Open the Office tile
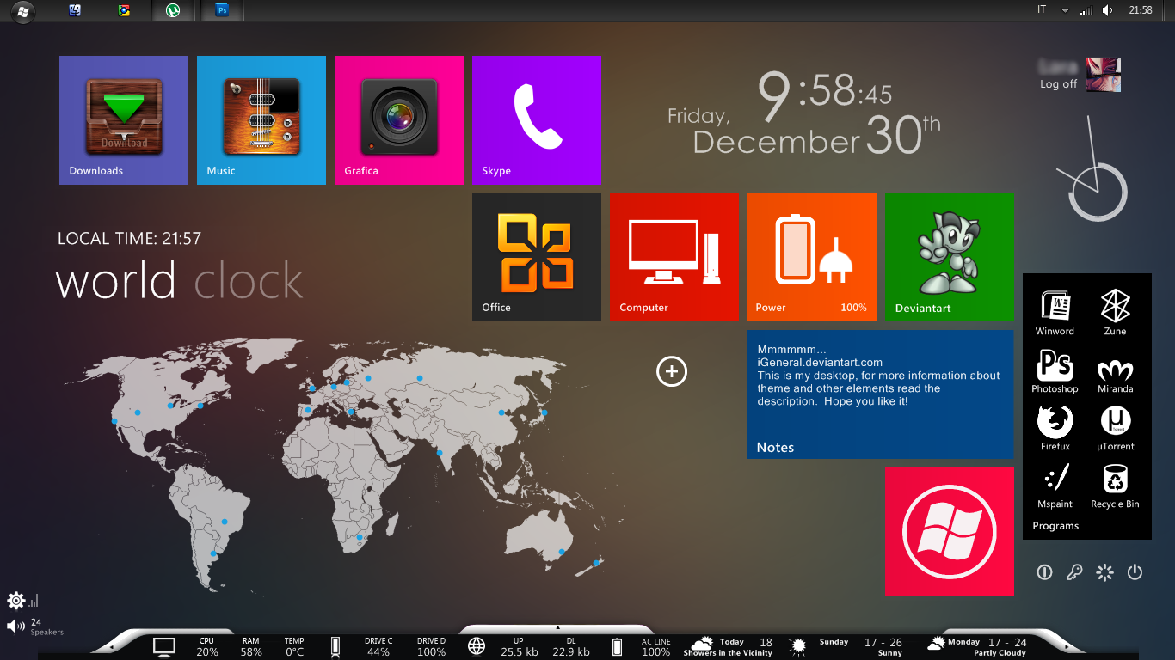Screen dimensions: 1175x660 (537, 257)
